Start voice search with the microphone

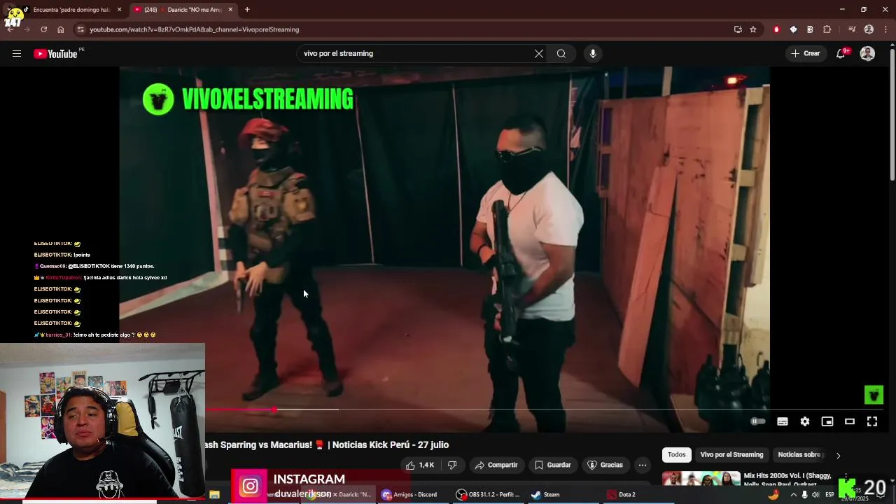coord(593,53)
